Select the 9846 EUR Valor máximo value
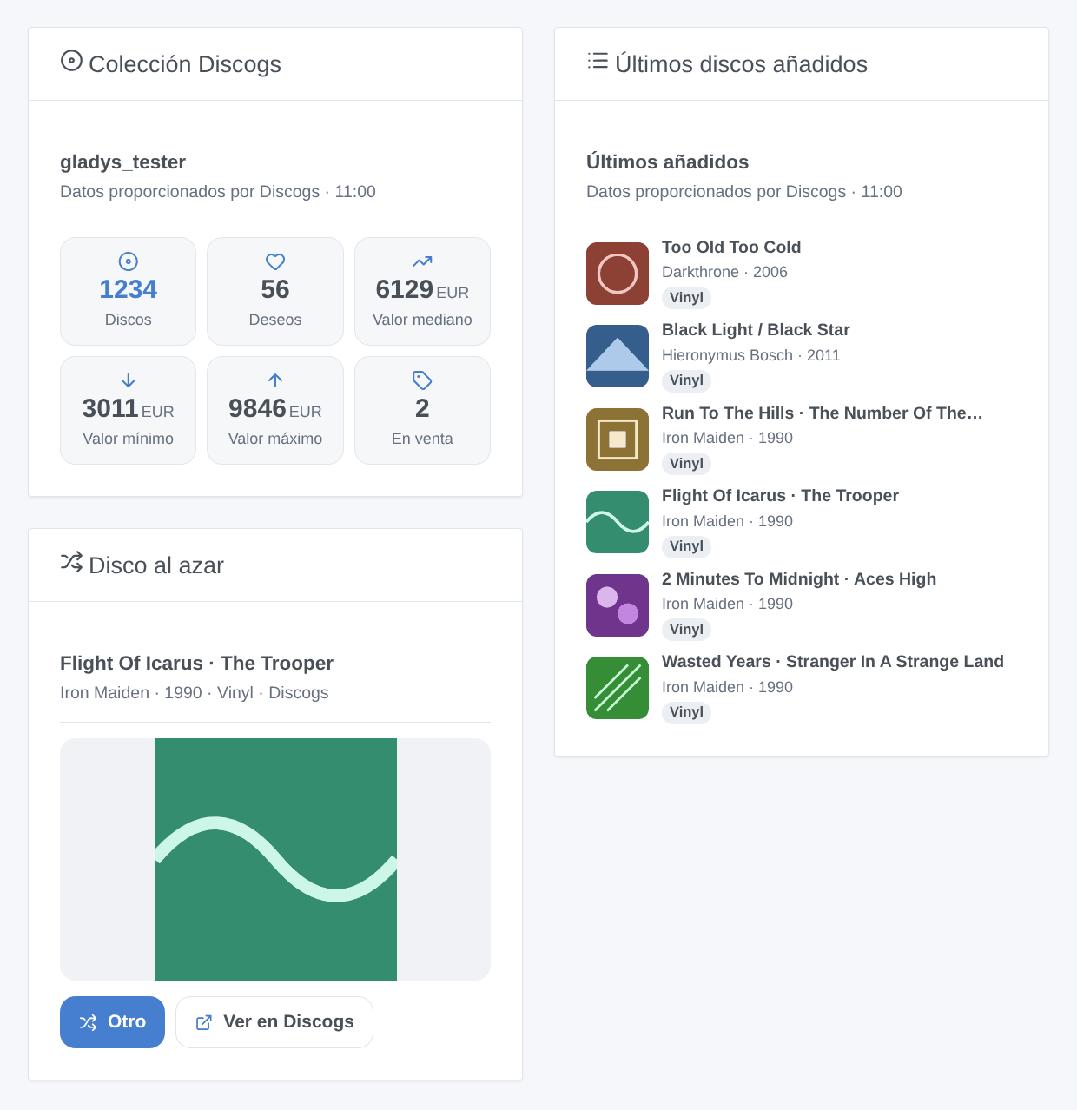 coord(275,408)
